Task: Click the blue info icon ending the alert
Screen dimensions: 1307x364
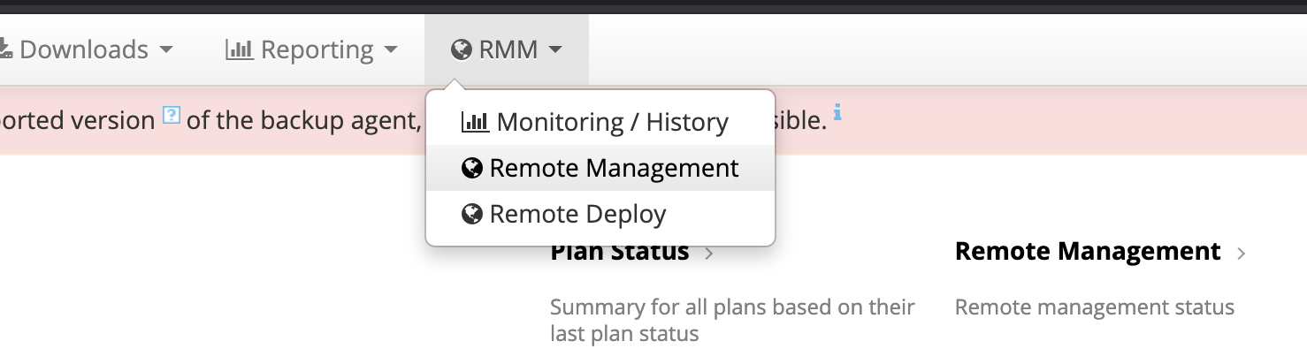Action: click(837, 113)
